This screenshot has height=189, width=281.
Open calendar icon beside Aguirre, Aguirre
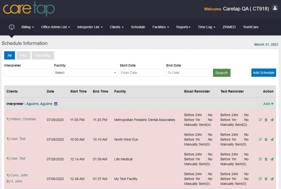click(56, 104)
